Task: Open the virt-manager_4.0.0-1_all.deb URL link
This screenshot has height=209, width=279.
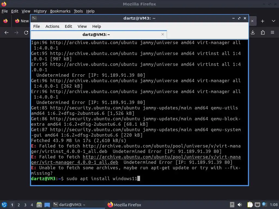Action: tap(136, 159)
